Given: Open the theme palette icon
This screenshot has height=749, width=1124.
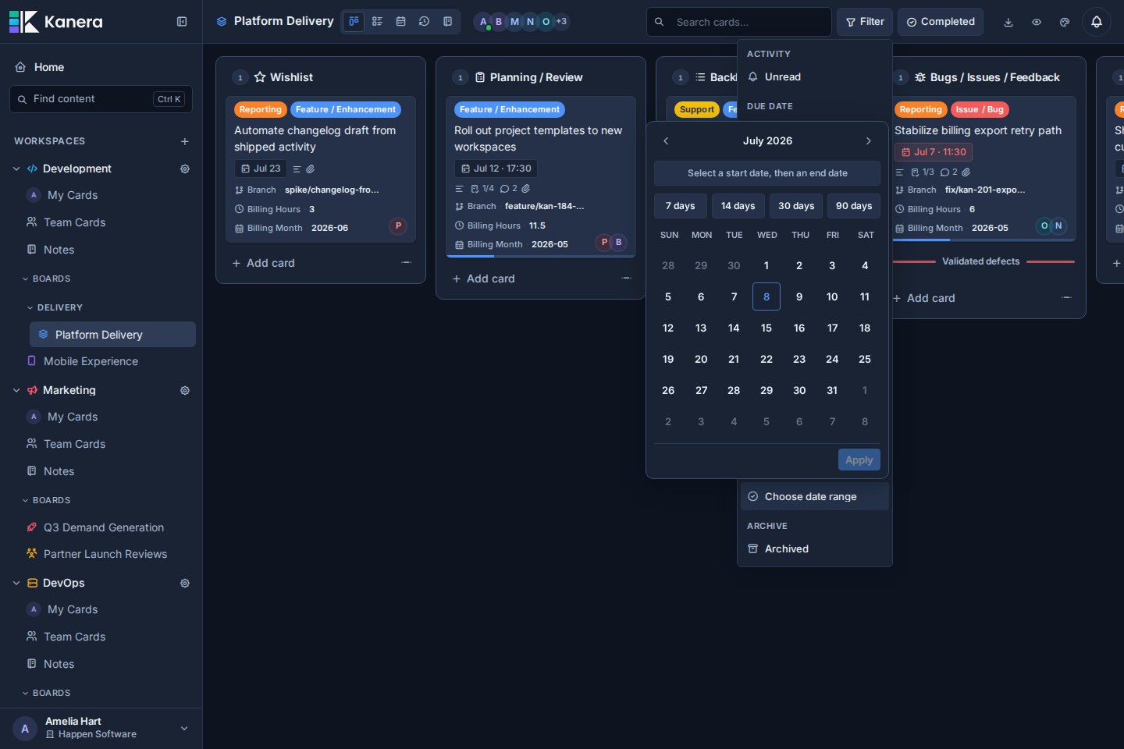Looking at the screenshot, I should tap(1065, 22).
